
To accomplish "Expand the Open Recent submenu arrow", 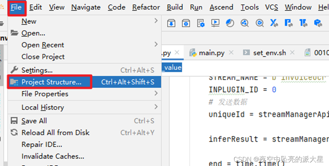I will (156, 44).
